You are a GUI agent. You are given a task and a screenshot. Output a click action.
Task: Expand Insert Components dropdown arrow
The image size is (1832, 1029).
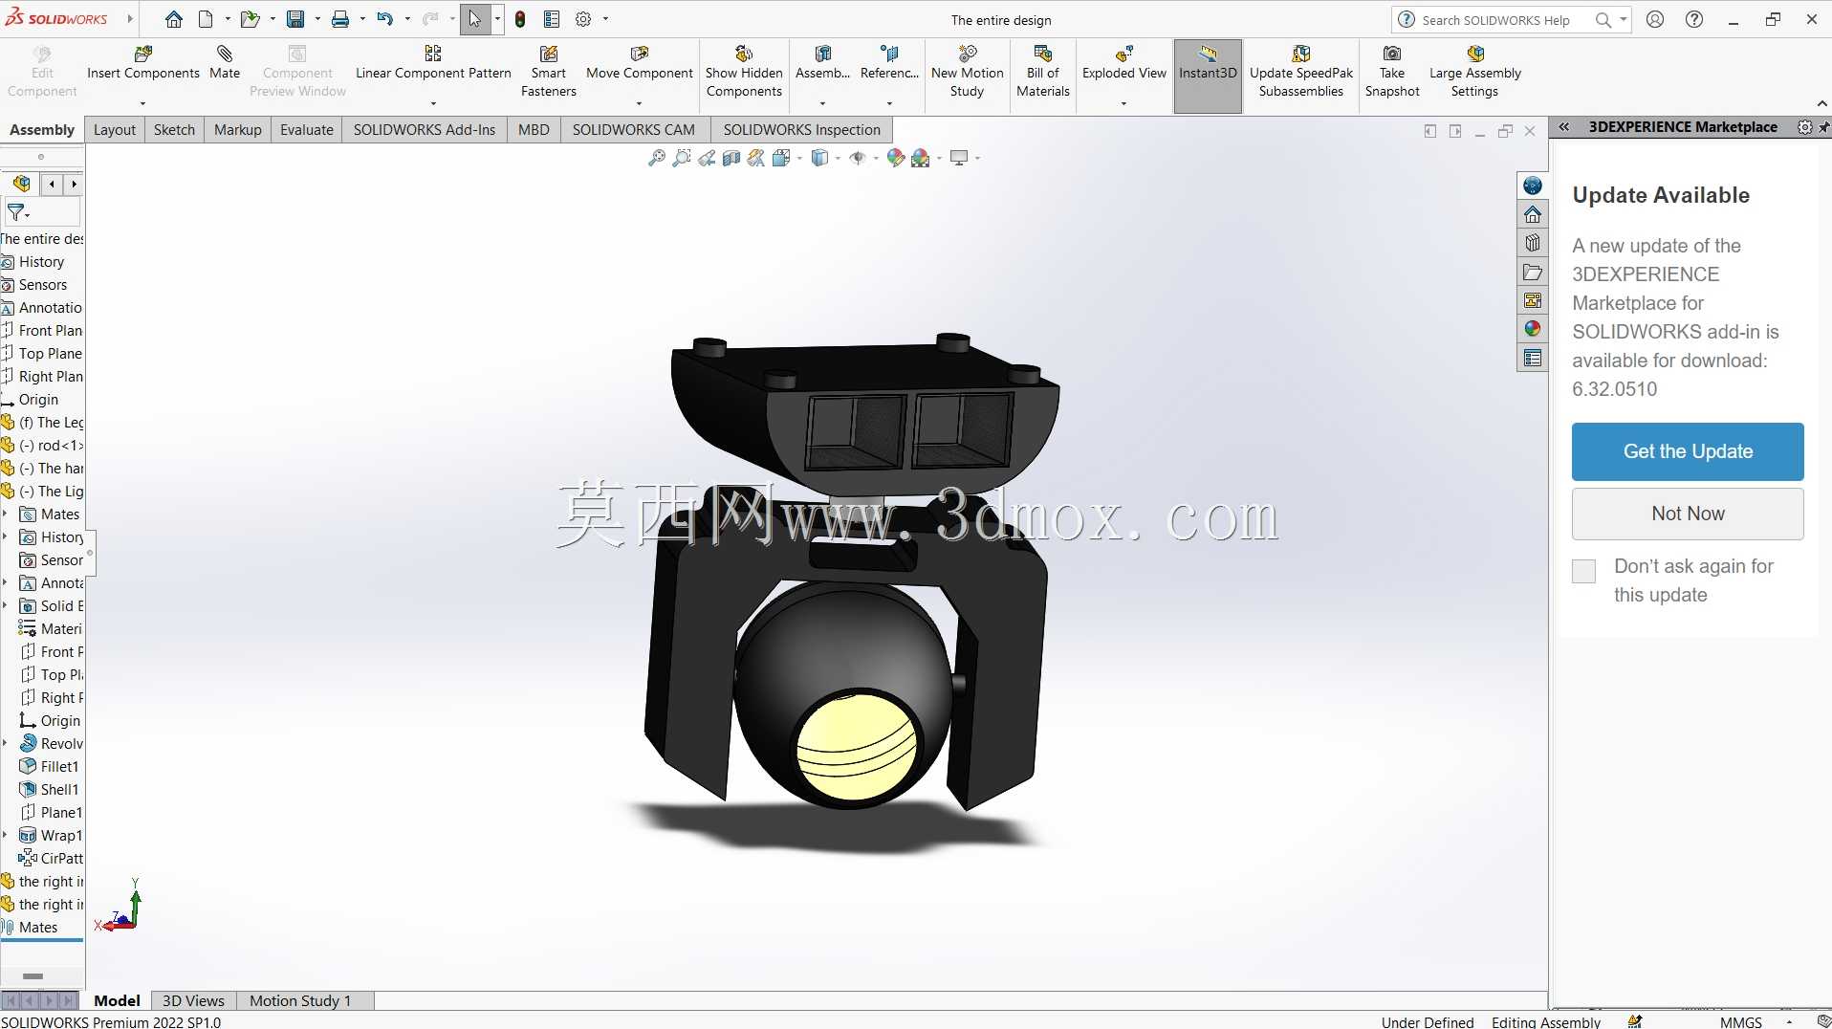tap(142, 103)
